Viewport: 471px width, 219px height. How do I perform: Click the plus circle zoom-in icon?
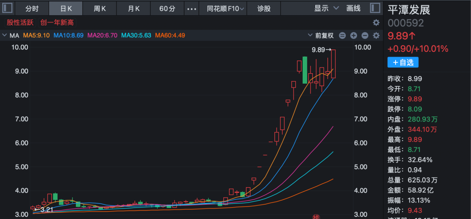[x=354, y=36]
